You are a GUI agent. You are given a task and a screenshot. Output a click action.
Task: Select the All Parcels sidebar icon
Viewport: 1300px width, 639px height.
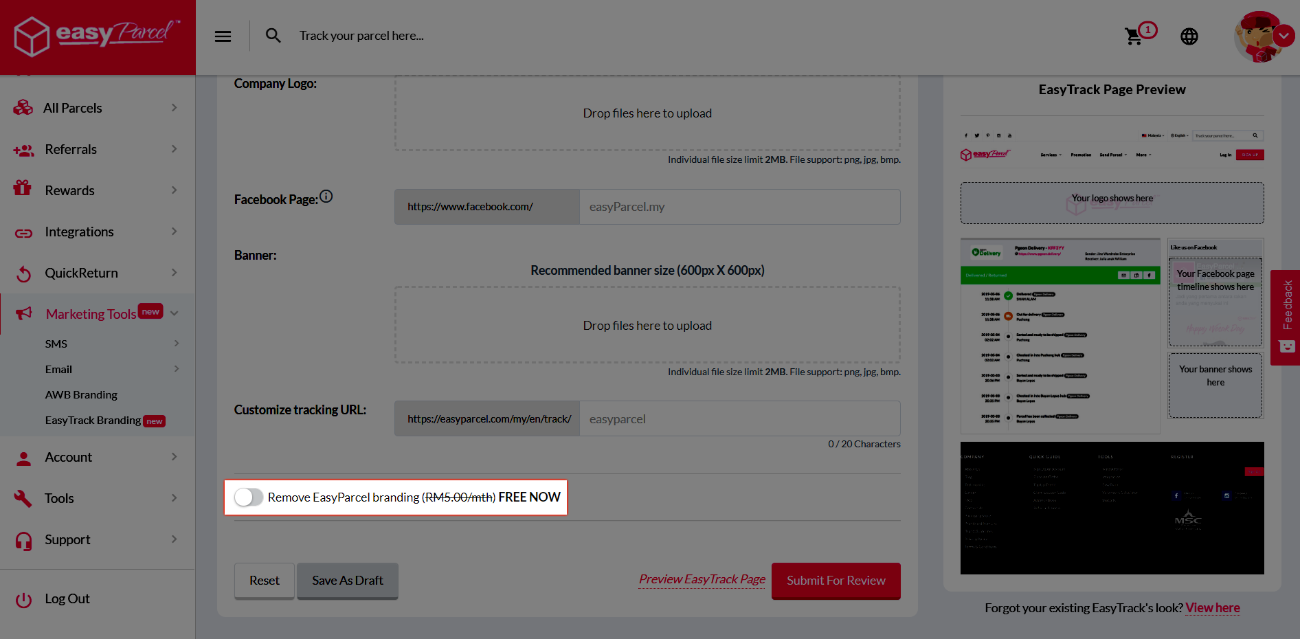(x=23, y=107)
